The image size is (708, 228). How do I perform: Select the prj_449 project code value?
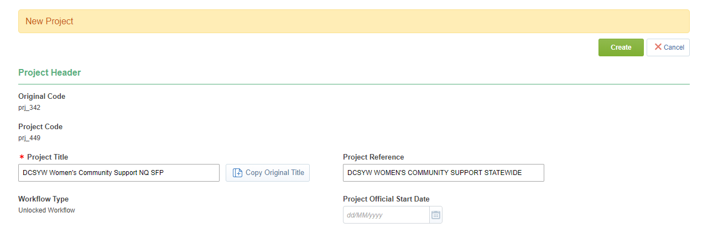[29, 138]
